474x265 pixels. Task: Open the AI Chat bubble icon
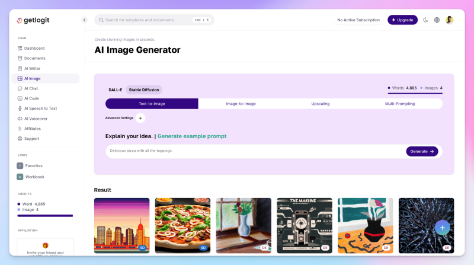click(x=20, y=89)
